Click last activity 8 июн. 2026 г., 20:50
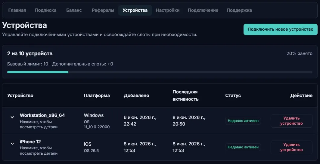 (189, 121)
